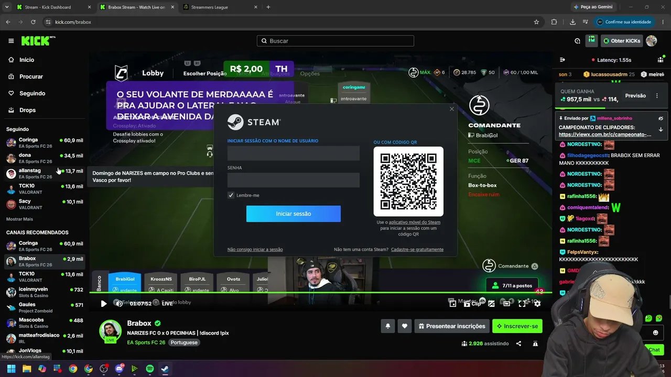
Task: Open the Chrome tab search dropdown
Action: (x=7, y=7)
